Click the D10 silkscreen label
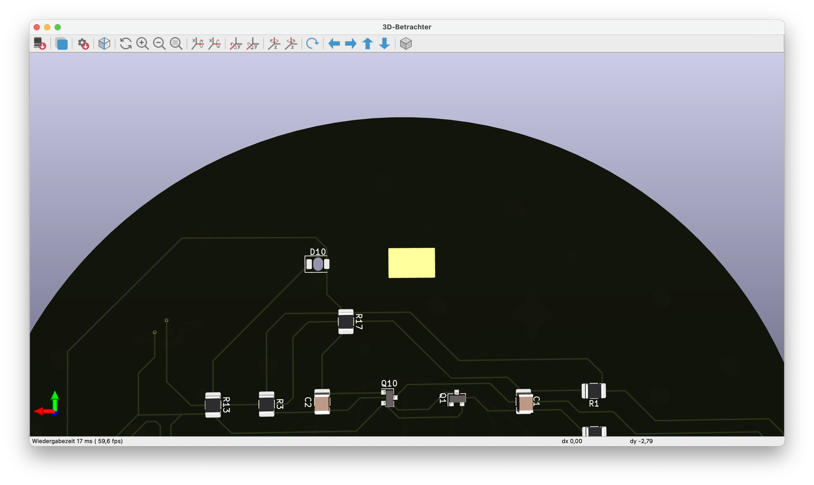This screenshot has height=485, width=814. [318, 252]
